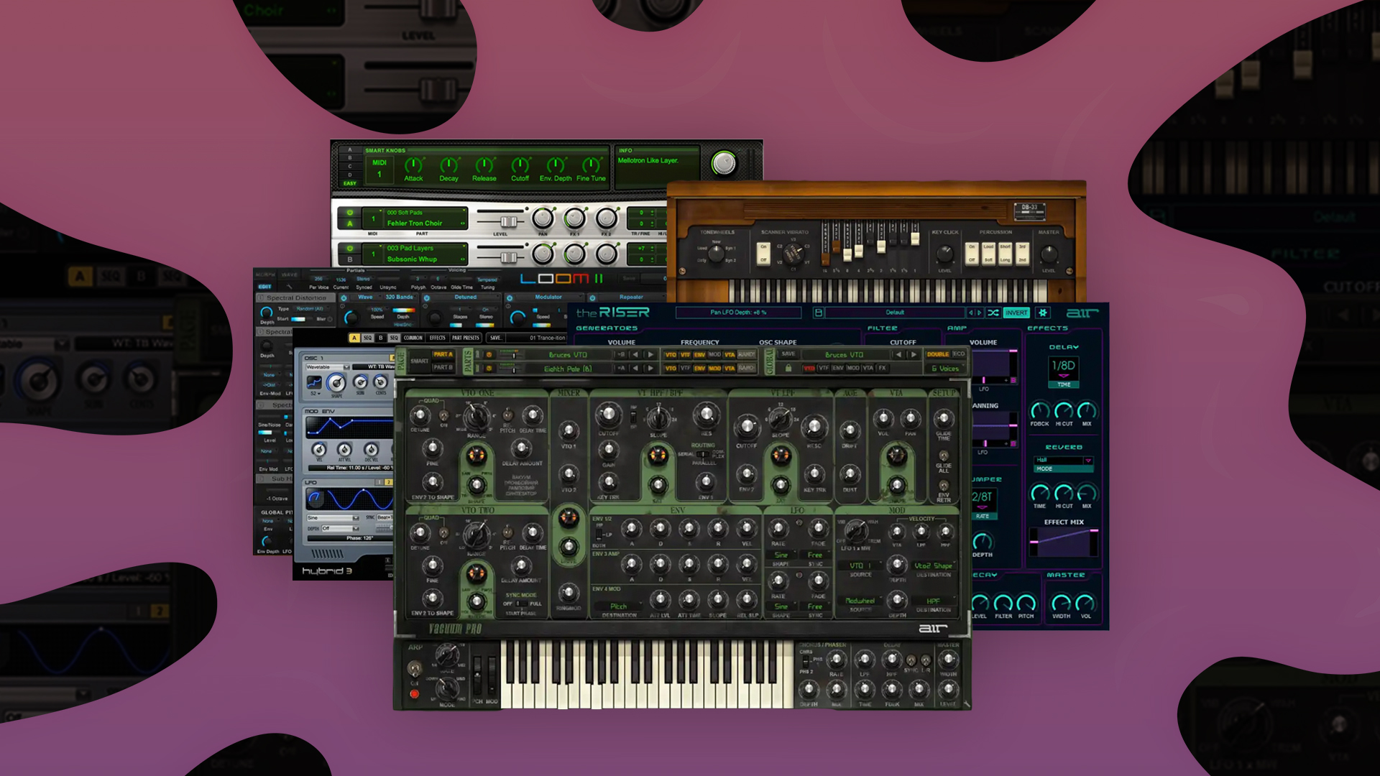Toggle the Scanner Vibrato On/Off switch
1380x776 pixels.
tap(763, 253)
